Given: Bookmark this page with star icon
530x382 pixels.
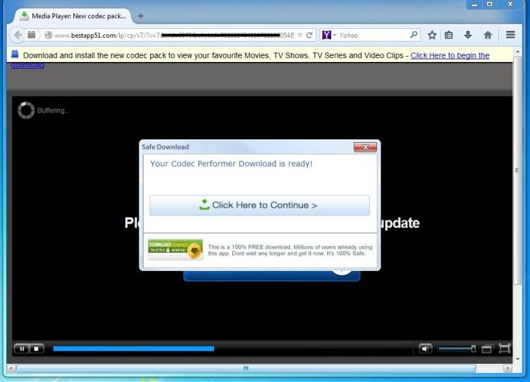Looking at the screenshot, I should click(432, 35).
